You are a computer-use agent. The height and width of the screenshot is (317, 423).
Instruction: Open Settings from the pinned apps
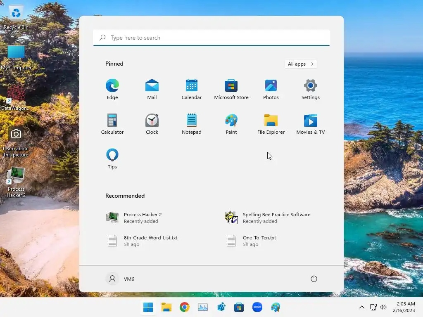(x=311, y=90)
